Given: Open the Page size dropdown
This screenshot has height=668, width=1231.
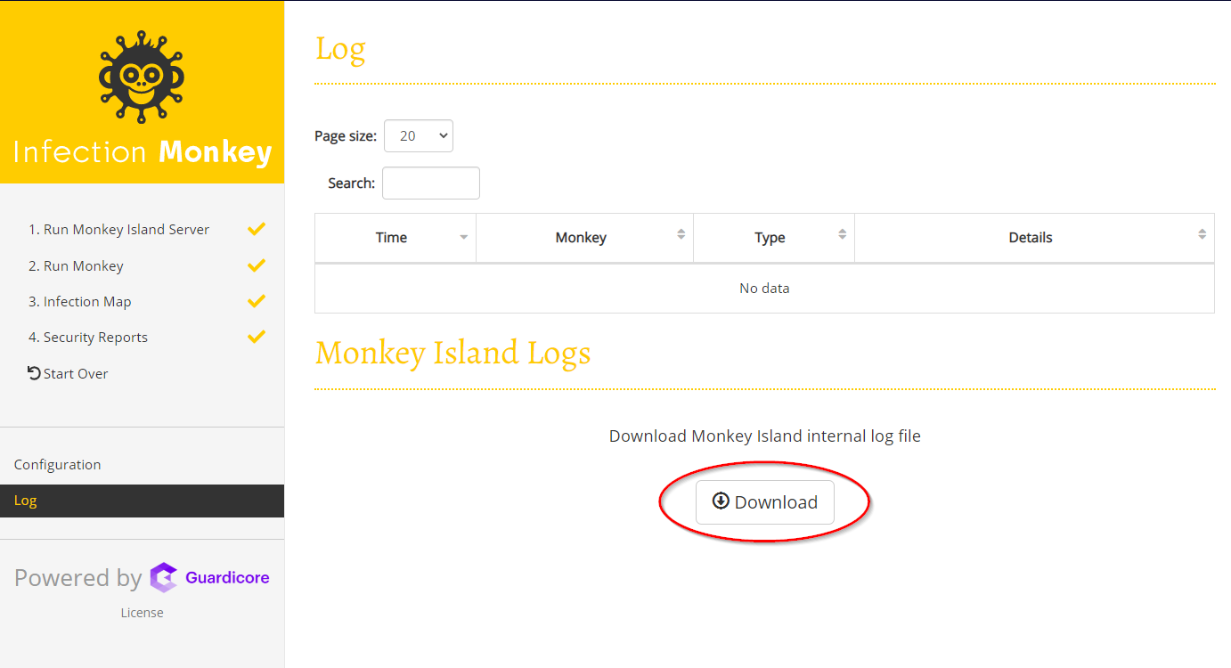Looking at the screenshot, I should (x=418, y=136).
